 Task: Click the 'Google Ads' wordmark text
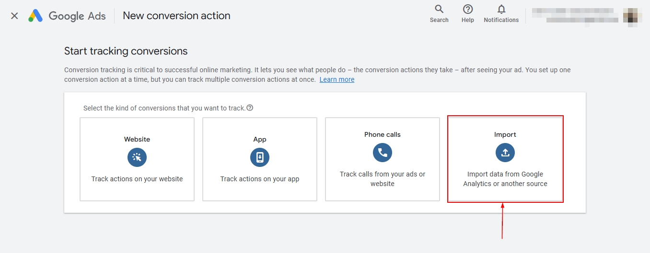pos(77,16)
